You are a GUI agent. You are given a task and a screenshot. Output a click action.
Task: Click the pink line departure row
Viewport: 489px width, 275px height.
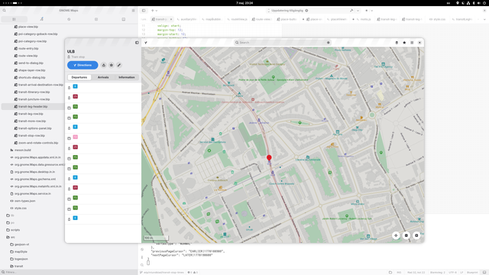click(103, 138)
